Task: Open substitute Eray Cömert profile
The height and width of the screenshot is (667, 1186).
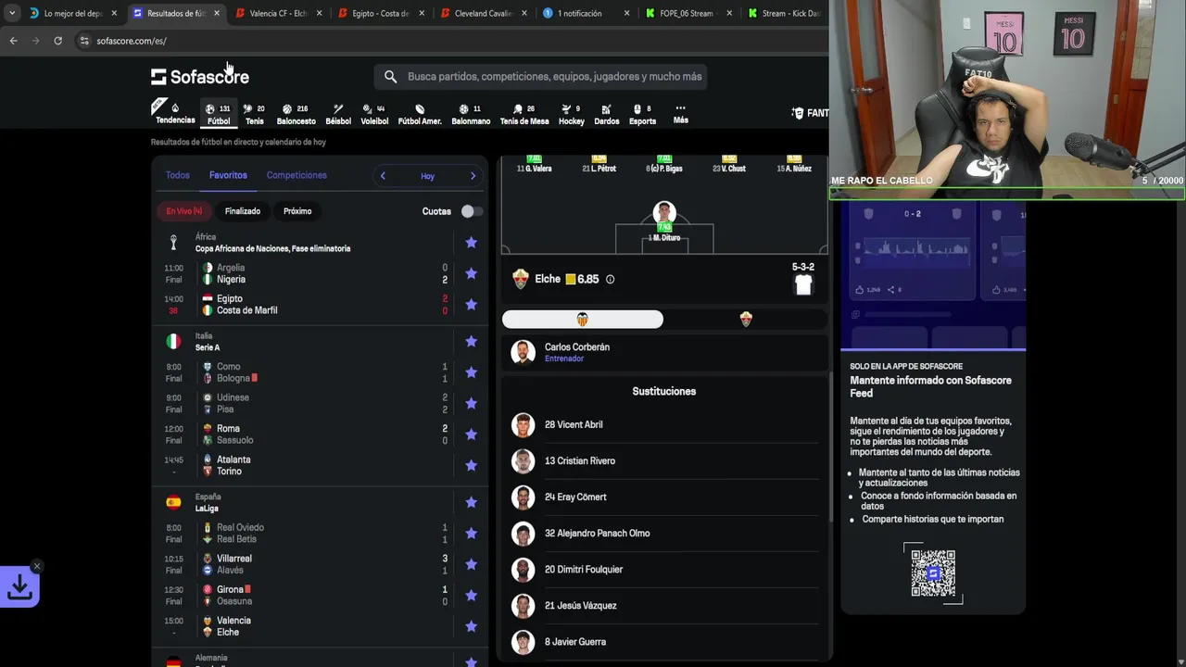Action: [x=664, y=497]
